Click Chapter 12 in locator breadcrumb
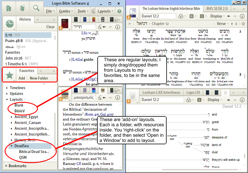 click(x=160, y=24)
